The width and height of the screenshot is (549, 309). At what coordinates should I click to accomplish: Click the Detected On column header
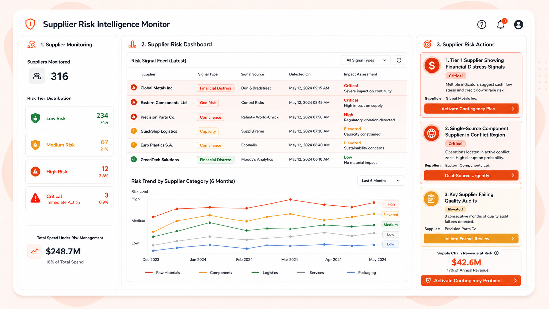[299, 74]
